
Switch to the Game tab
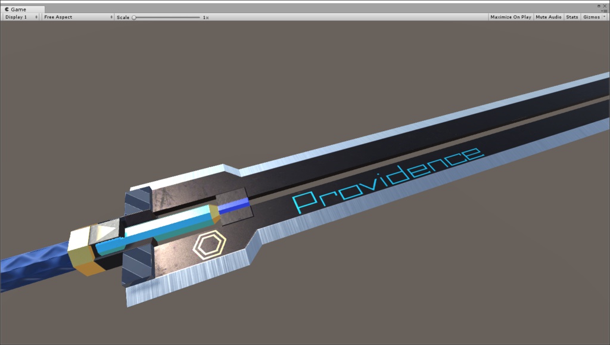tap(23, 10)
